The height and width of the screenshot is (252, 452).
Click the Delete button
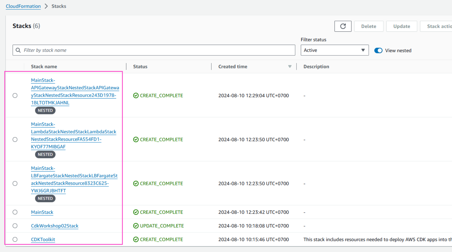pyautogui.click(x=369, y=26)
